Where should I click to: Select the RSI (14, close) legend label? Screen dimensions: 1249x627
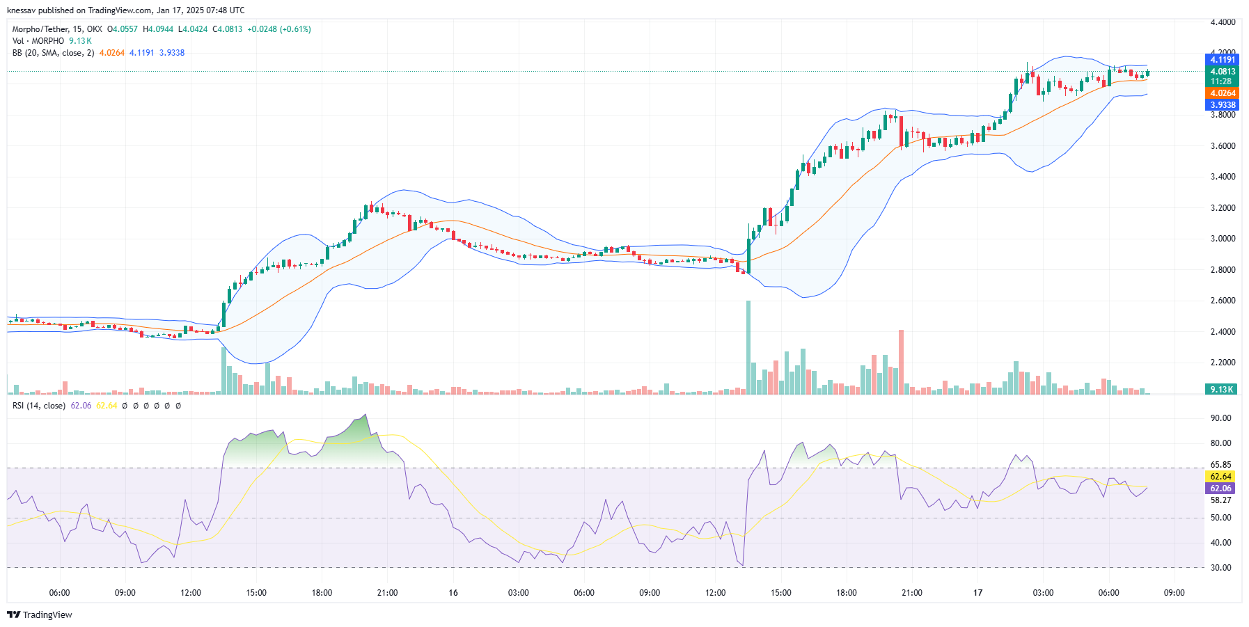(x=39, y=406)
